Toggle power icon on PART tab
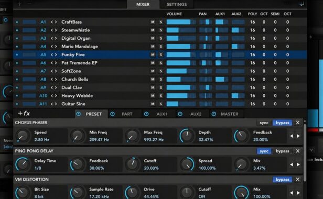323x199 pixels. coord(112,114)
